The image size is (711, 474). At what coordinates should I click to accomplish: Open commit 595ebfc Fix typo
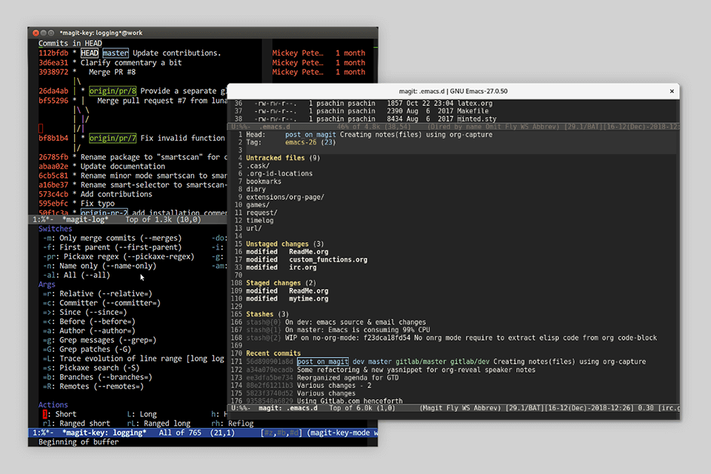point(76,204)
